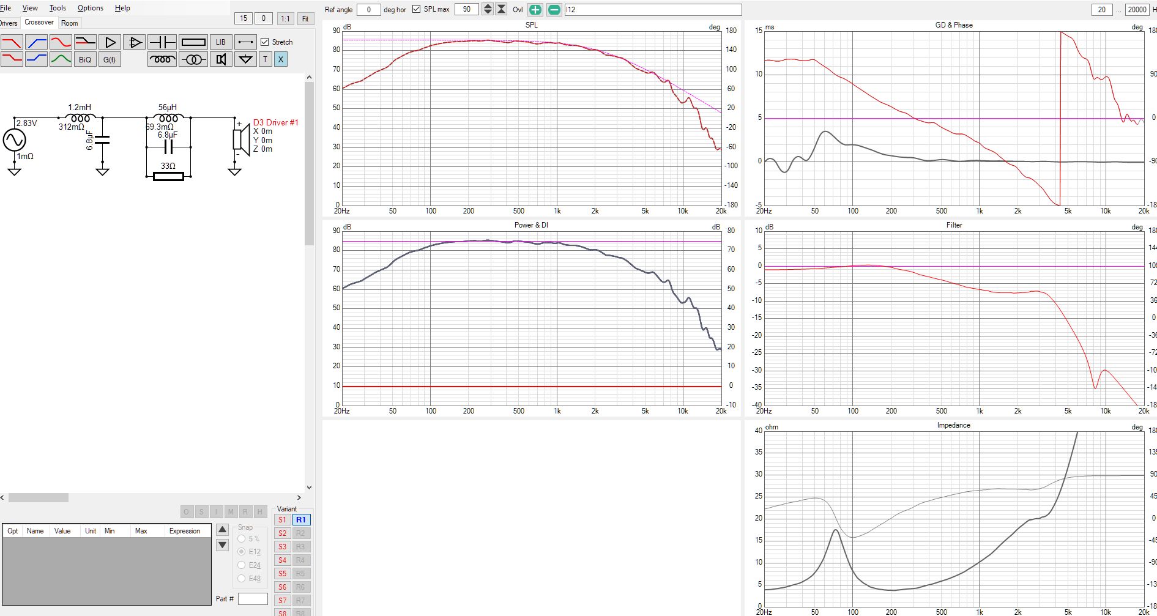The image size is (1157, 616).
Task: Move parameter row up with up arrow
Action: [223, 530]
